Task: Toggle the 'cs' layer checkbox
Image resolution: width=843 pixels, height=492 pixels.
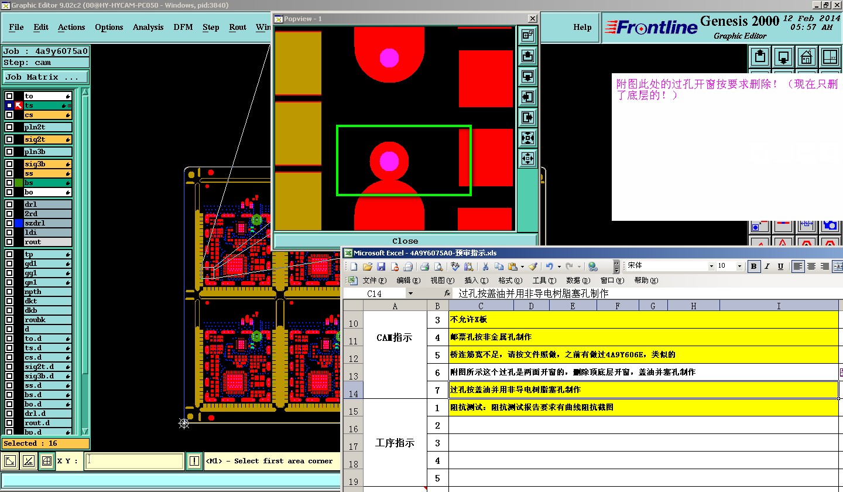Action: click(9, 115)
